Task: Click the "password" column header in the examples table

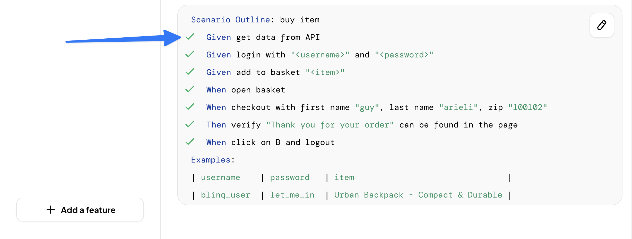Action: coord(290,177)
